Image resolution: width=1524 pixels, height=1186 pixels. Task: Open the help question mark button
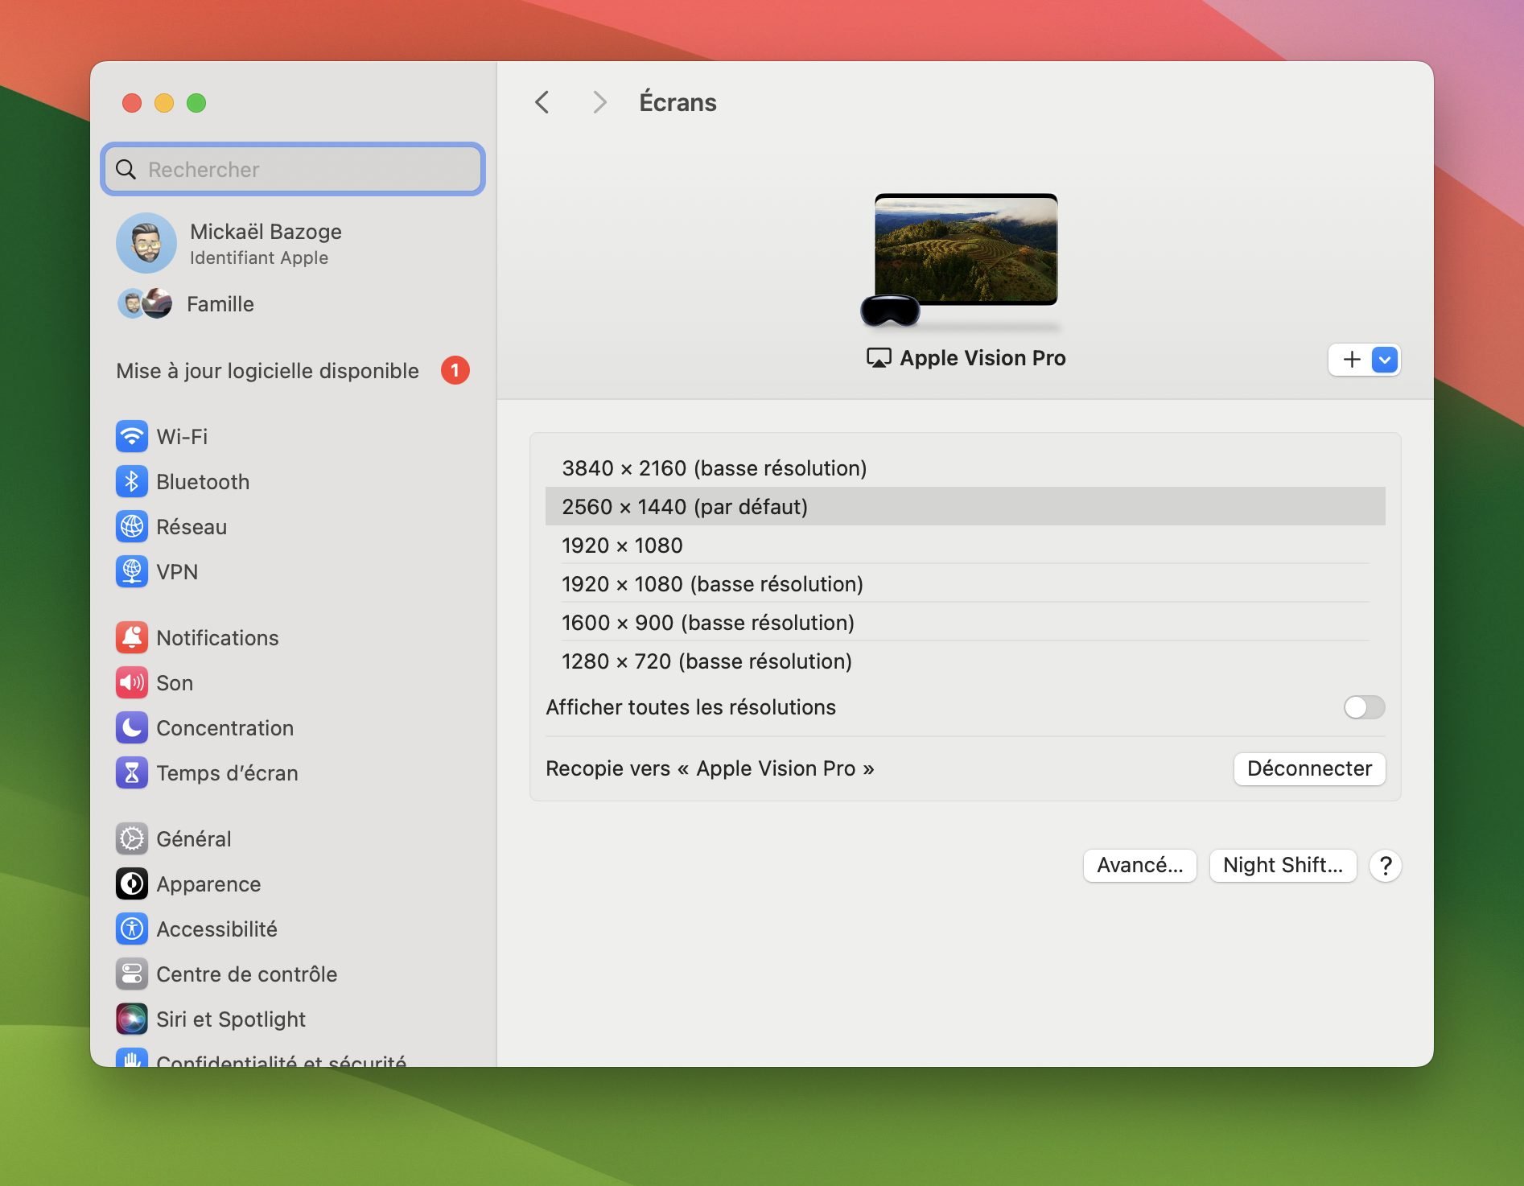point(1386,866)
